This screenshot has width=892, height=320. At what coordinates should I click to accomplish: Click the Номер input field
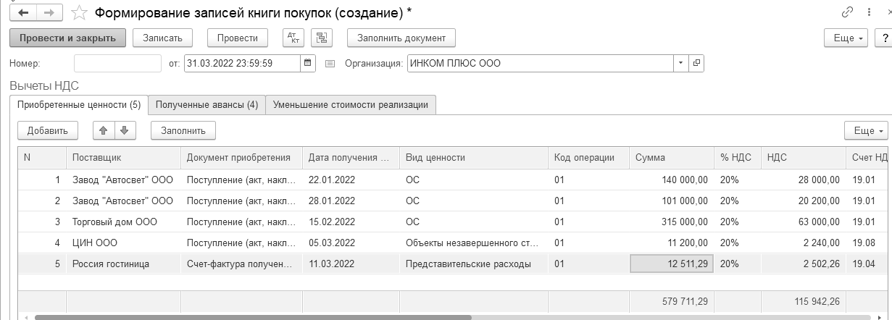(117, 64)
